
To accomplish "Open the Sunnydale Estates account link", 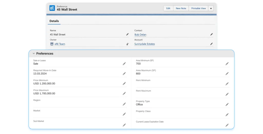I will (x=145, y=44).
